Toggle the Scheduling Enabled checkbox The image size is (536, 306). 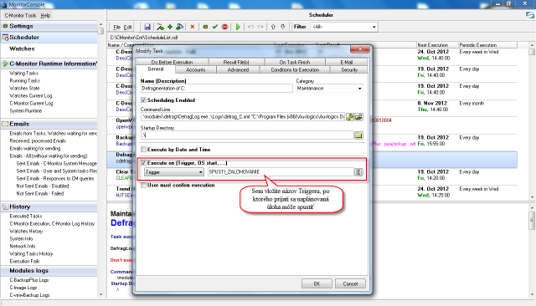143,100
